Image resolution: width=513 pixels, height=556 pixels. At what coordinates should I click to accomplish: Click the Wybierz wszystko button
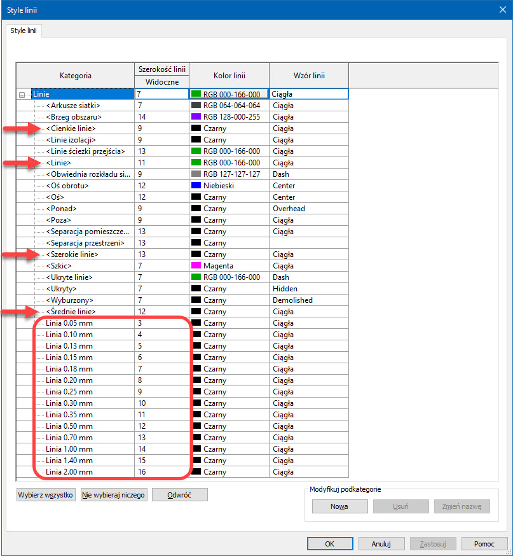click(46, 494)
